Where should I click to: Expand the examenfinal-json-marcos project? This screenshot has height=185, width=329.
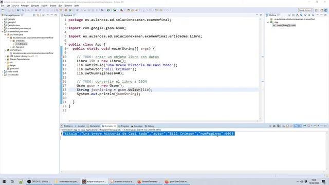pos(3,28)
